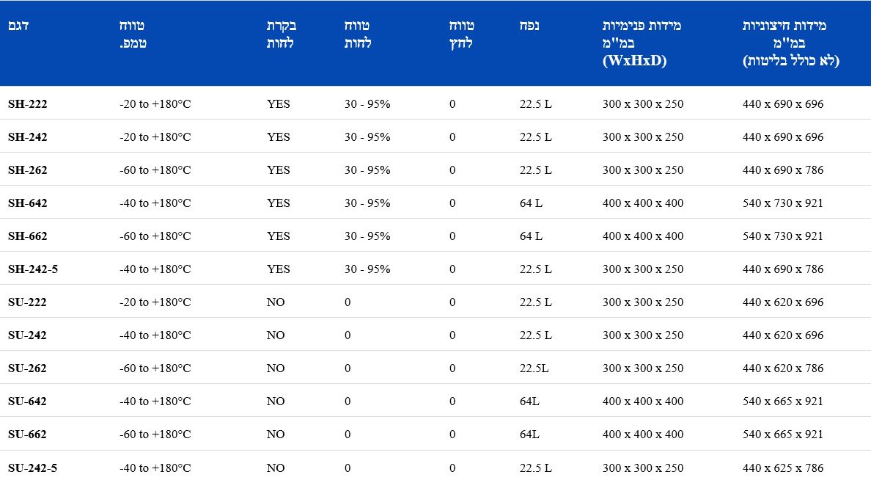Click the דגם column header

point(19,26)
